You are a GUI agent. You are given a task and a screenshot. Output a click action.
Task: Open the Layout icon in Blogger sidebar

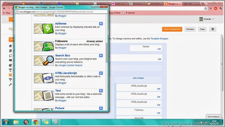click(10, 75)
